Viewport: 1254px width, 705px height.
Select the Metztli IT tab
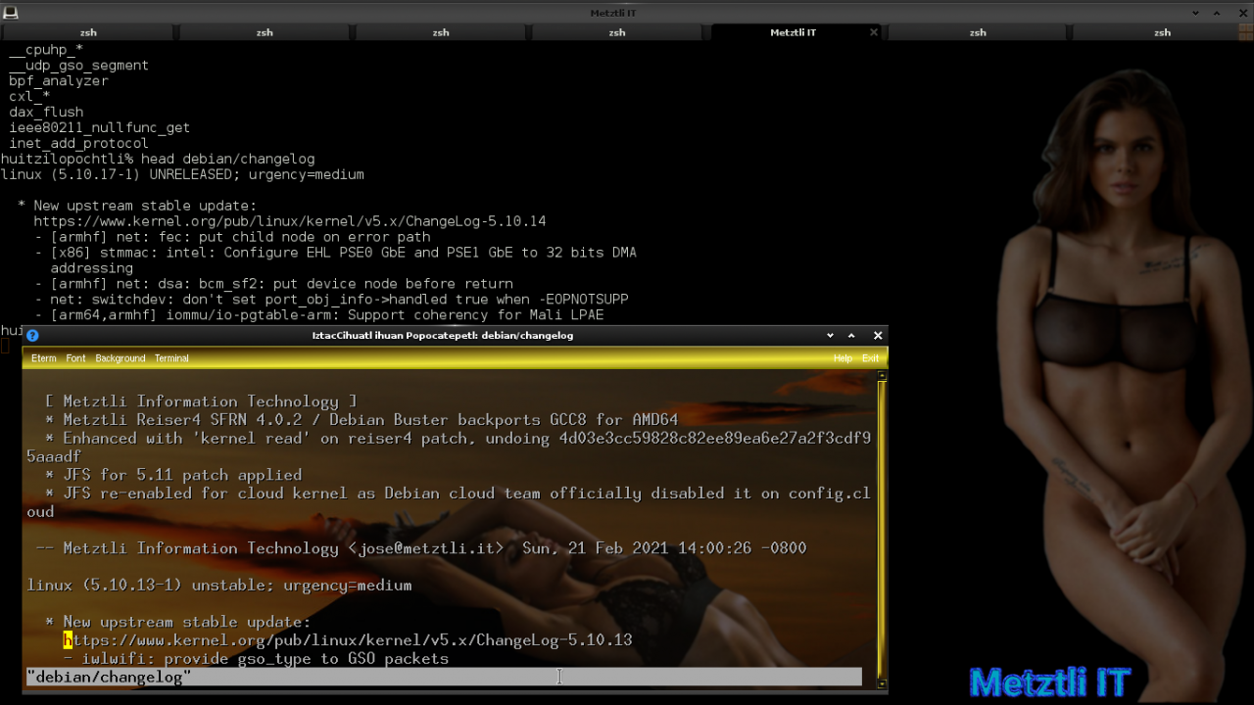click(x=794, y=32)
